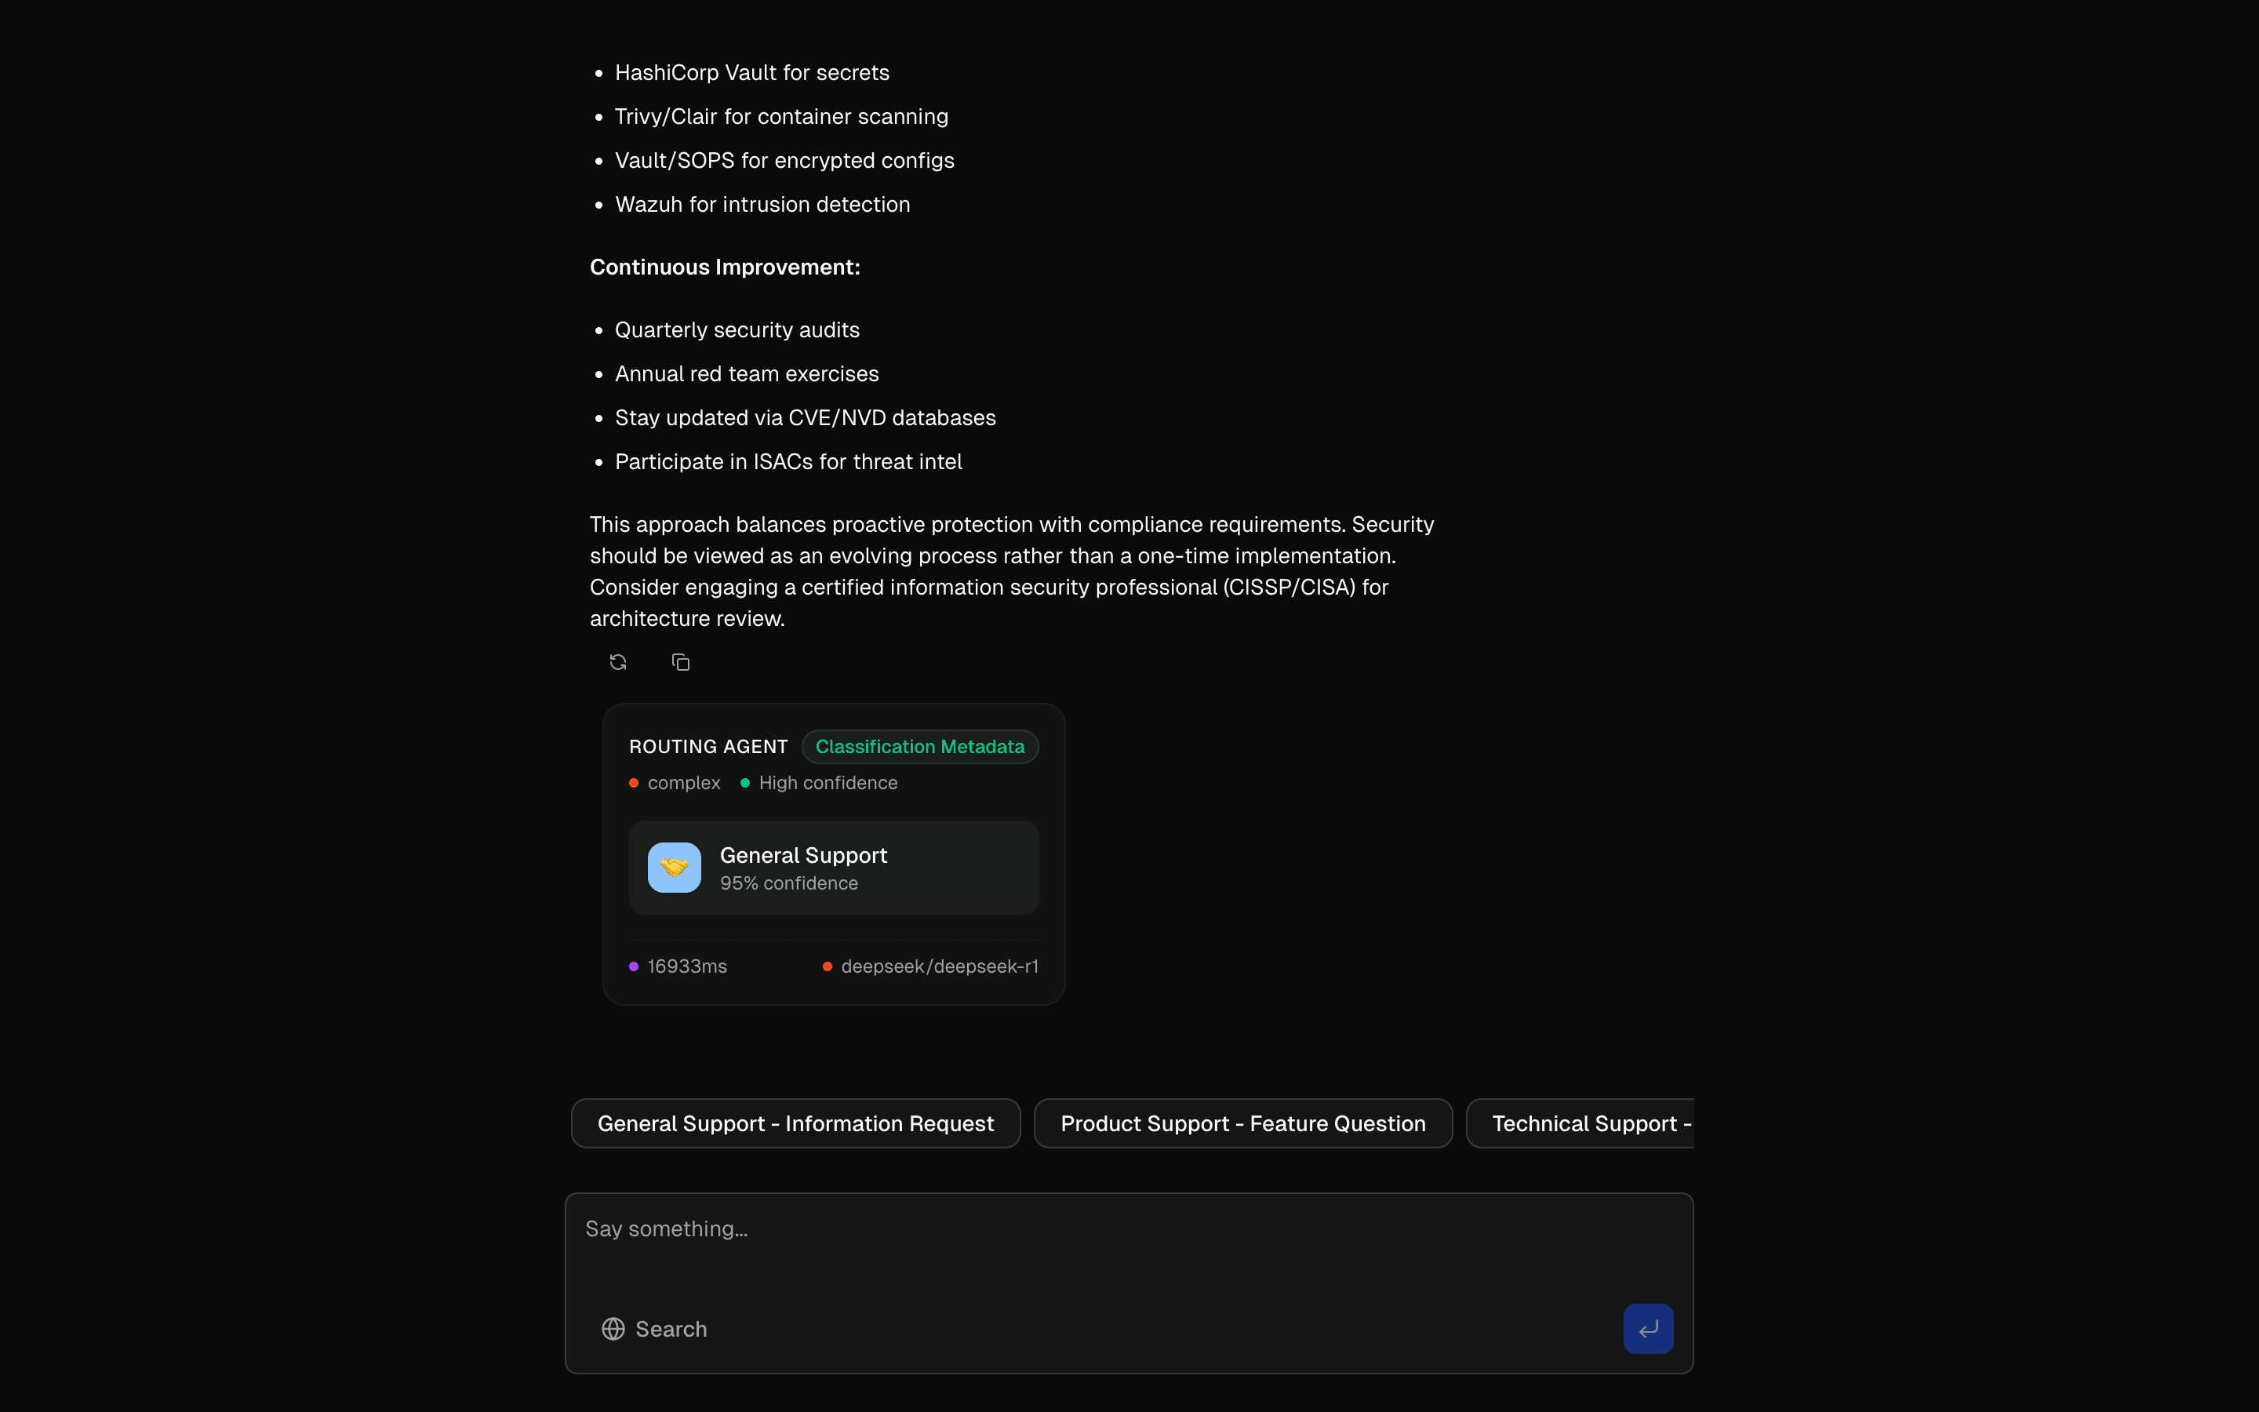Viewport: 2259px width, 1412px height.
Task: Click General Support - Information Request suggestion
Action: coord(795,1123)
